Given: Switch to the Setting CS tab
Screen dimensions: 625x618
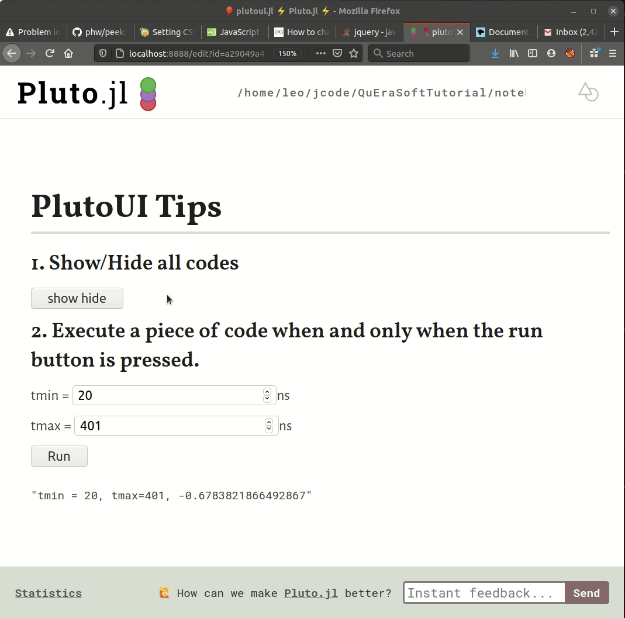Looking at the screenshot, I should 167,32.
